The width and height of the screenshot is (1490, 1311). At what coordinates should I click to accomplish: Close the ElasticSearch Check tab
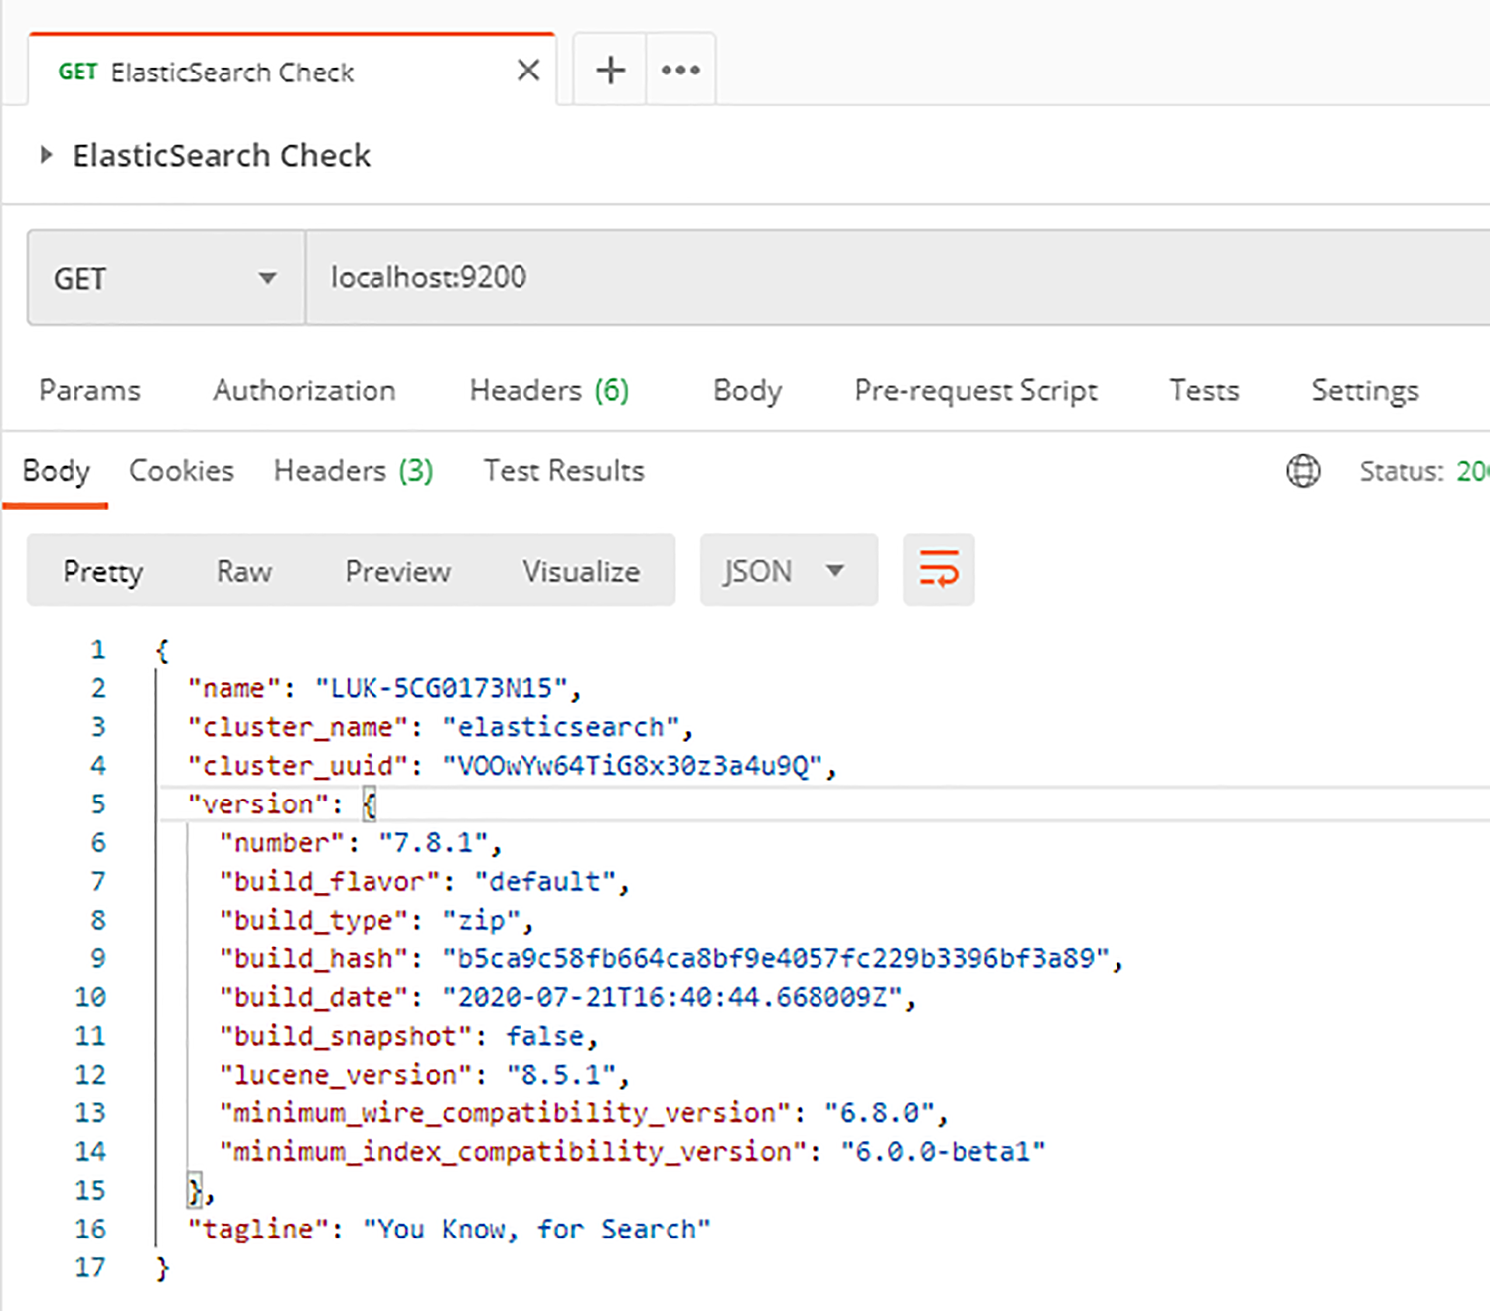(527, 70)
